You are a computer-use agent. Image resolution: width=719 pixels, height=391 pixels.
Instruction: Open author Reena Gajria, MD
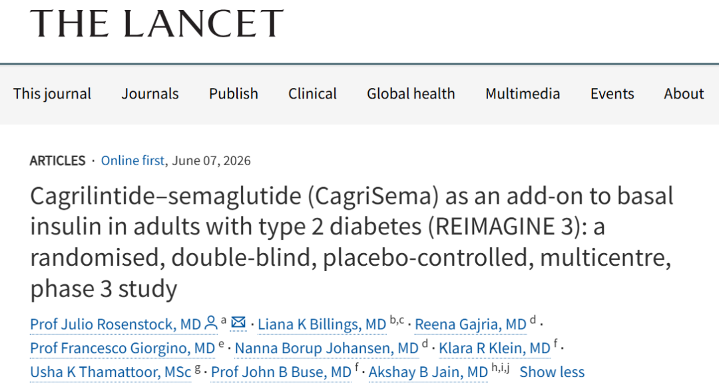(471, 324)
